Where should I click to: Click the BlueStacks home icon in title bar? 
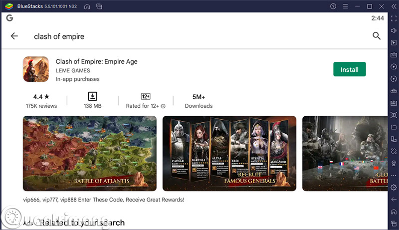click(x=87, y=6)
